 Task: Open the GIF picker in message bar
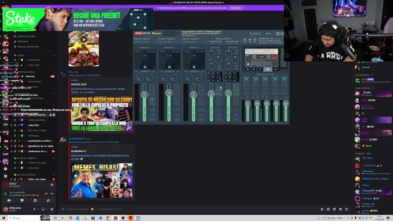tap(328, 209)
